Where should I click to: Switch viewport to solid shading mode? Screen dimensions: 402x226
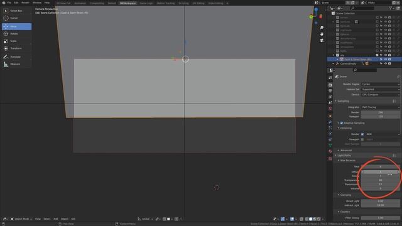pyautogui.click(x=311, y=219)
